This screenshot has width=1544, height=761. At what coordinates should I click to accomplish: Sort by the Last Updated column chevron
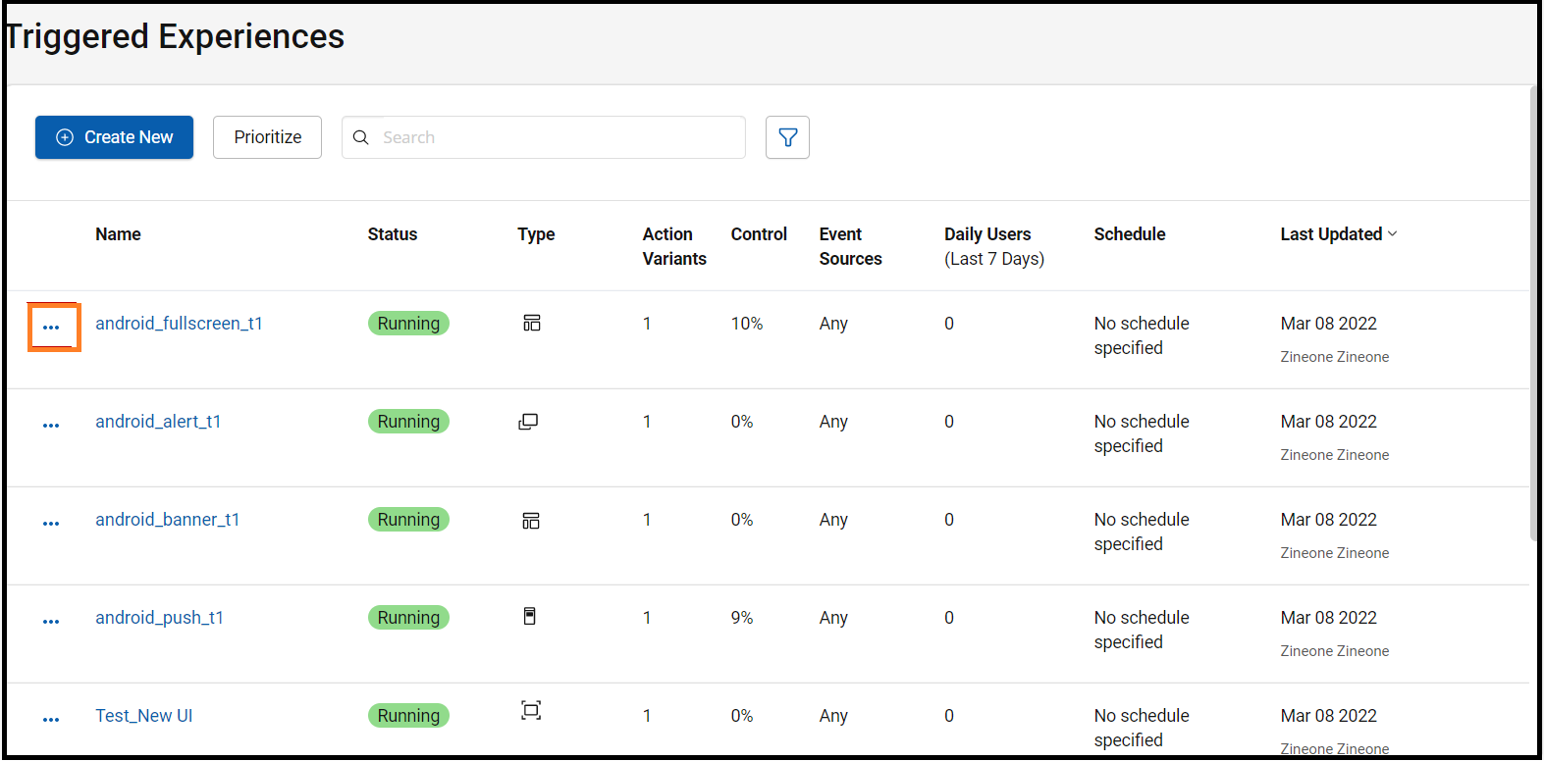pyautogui.click(x=1393, y=233)
